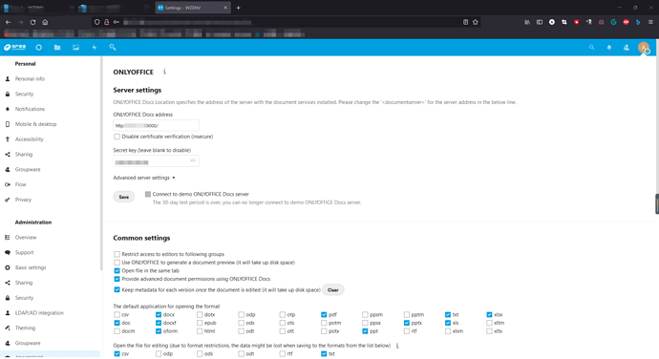Open the Photos app icon

click(x=75, y=48)
